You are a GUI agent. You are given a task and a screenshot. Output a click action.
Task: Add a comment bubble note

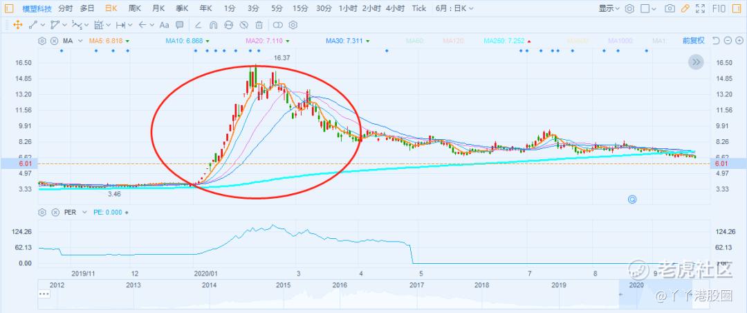pos(180,25)
